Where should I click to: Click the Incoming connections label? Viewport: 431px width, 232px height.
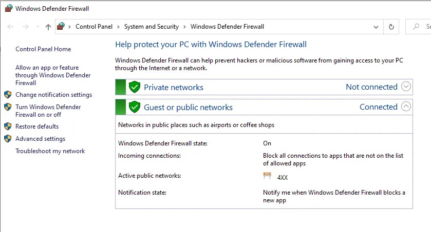point(149,156)
